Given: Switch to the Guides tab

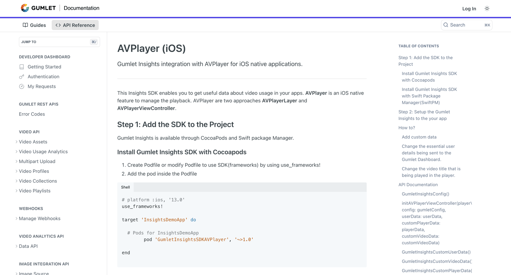Looking at the screenshot, I should (34, 25).
